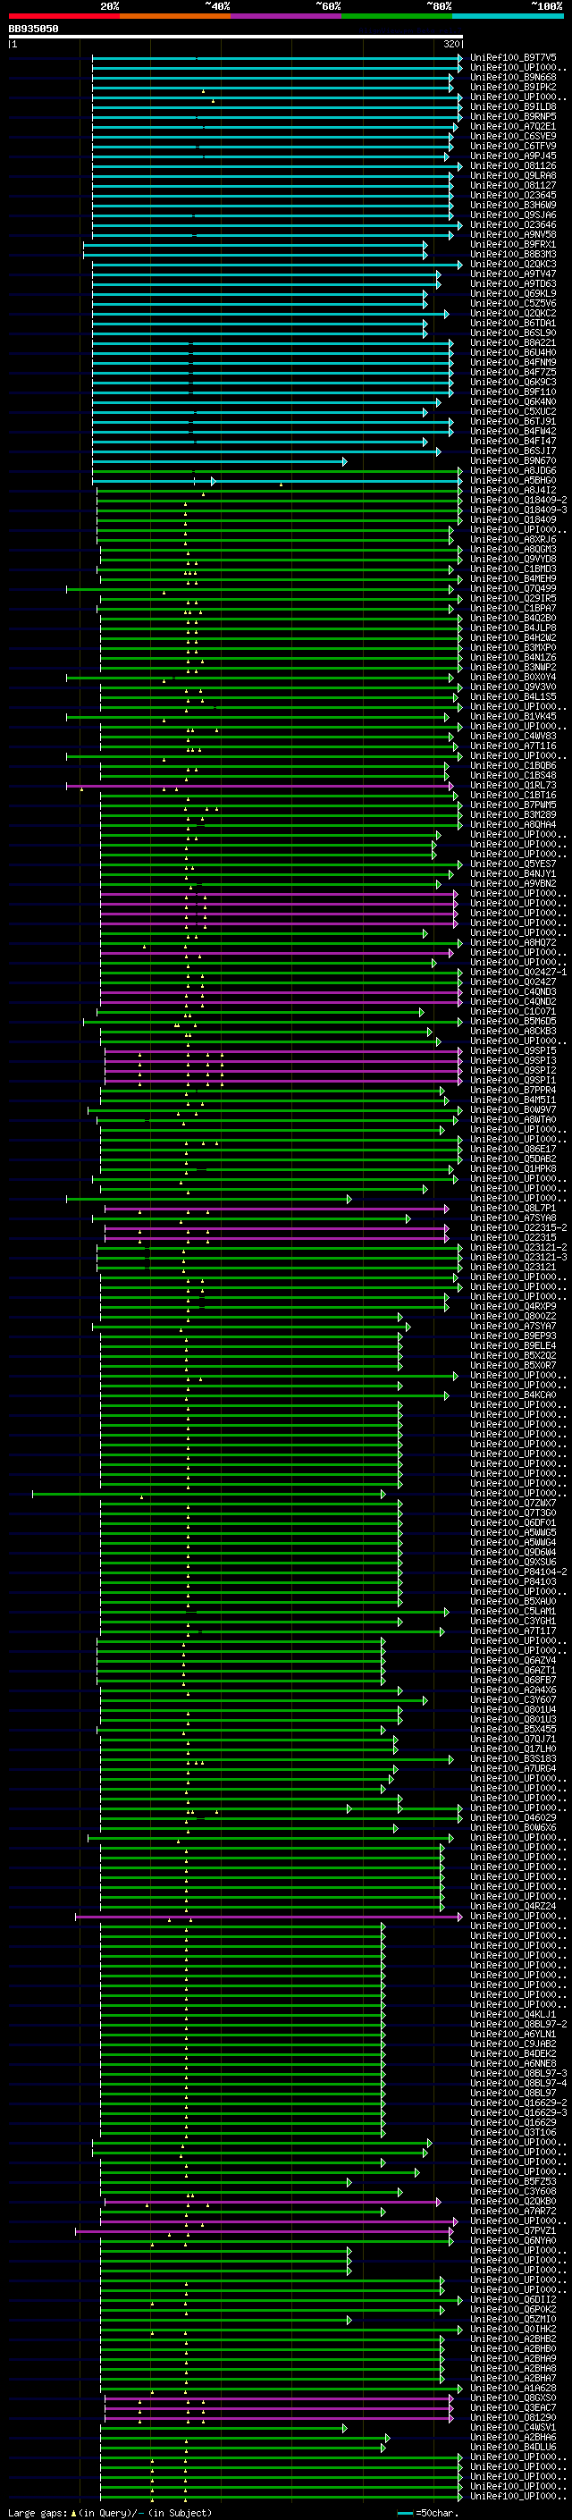This screenshot has height=2520, width=572.
Task: Open the UniRef100_Q68FB7 entry
Action: pos(513,1680)
